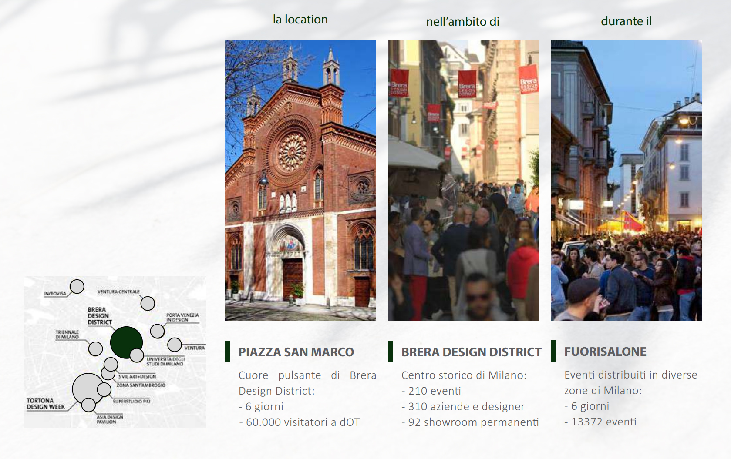Click '- 6 giorni' under Fuorisalone
The width and height of the screenshot is (731, 459).
587,406
